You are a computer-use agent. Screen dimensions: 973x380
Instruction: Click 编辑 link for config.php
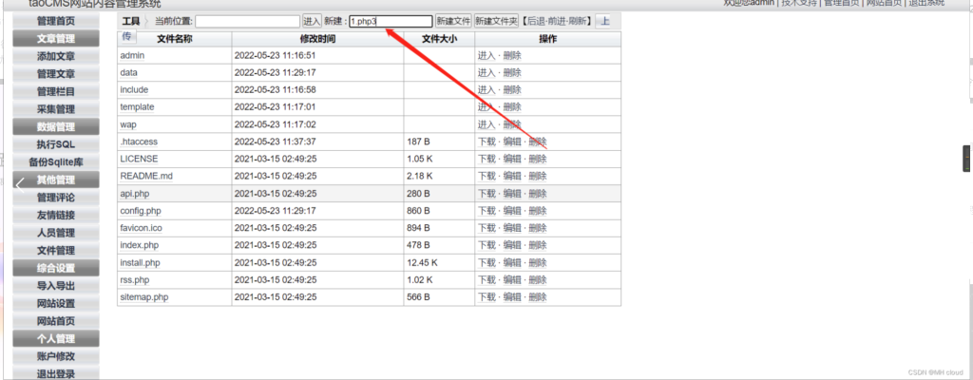pos(512,210)
